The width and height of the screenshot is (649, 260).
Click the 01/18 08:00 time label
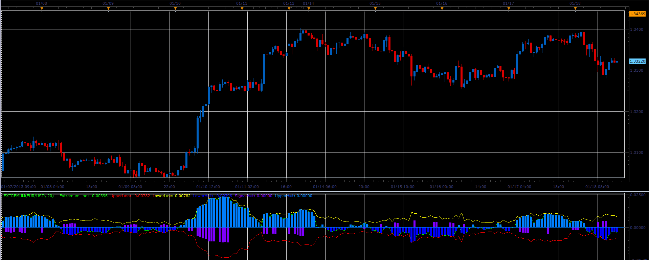coord(597,187)
